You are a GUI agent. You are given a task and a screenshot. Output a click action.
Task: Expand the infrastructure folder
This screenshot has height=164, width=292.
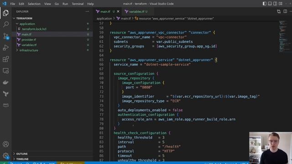click(x=29, y=50)
